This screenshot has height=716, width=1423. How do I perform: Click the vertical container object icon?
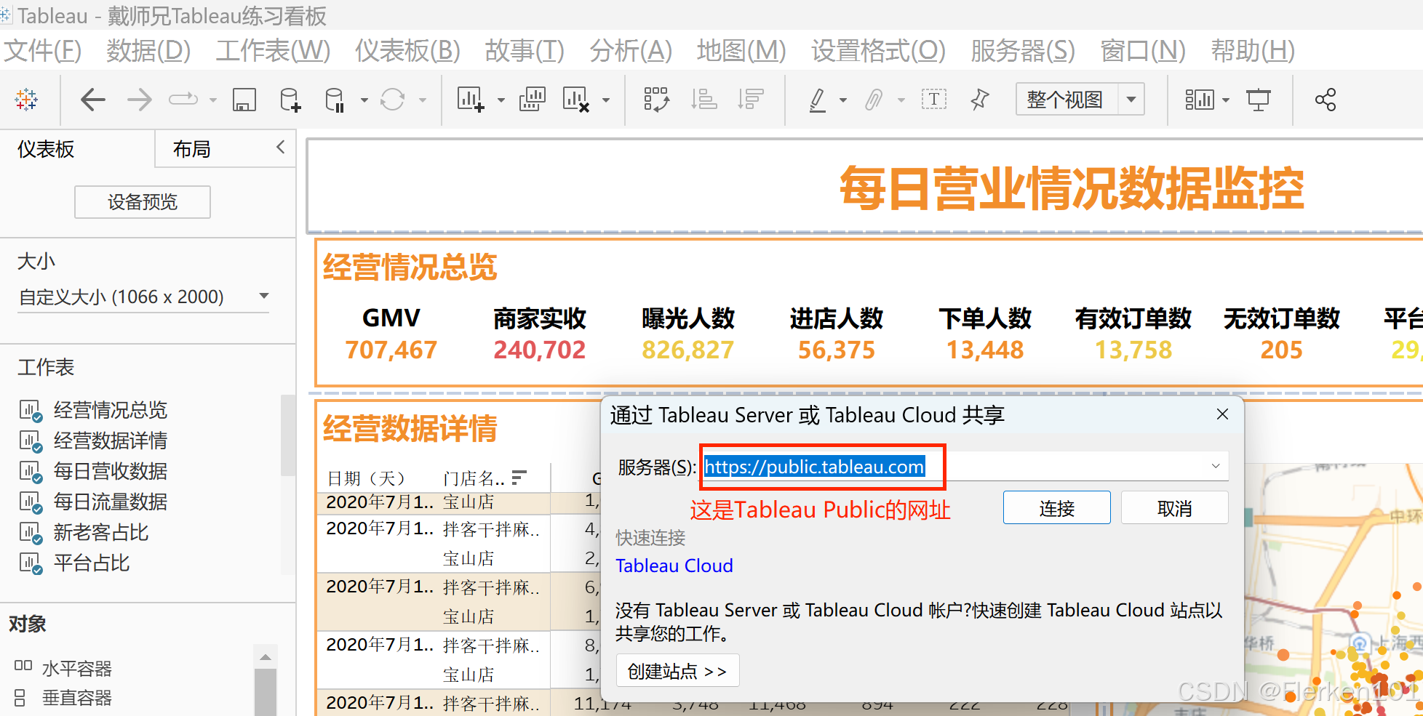pyautogui.click(x=20, y=698)
